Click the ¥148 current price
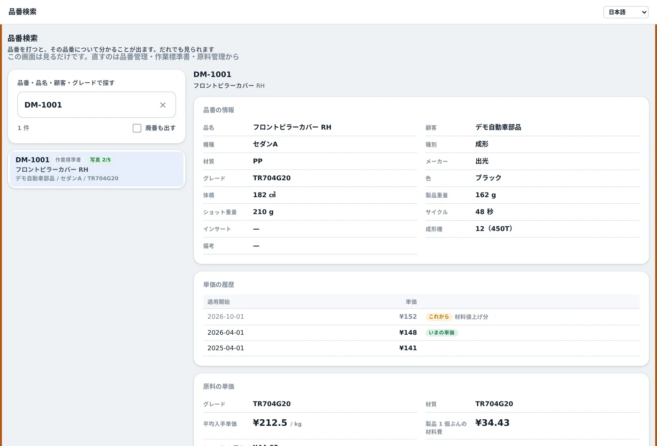Viewport: 657px width, 446px height. [408, 333]
